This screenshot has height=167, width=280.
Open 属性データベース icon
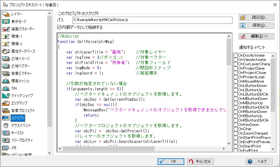click(6, 51)
